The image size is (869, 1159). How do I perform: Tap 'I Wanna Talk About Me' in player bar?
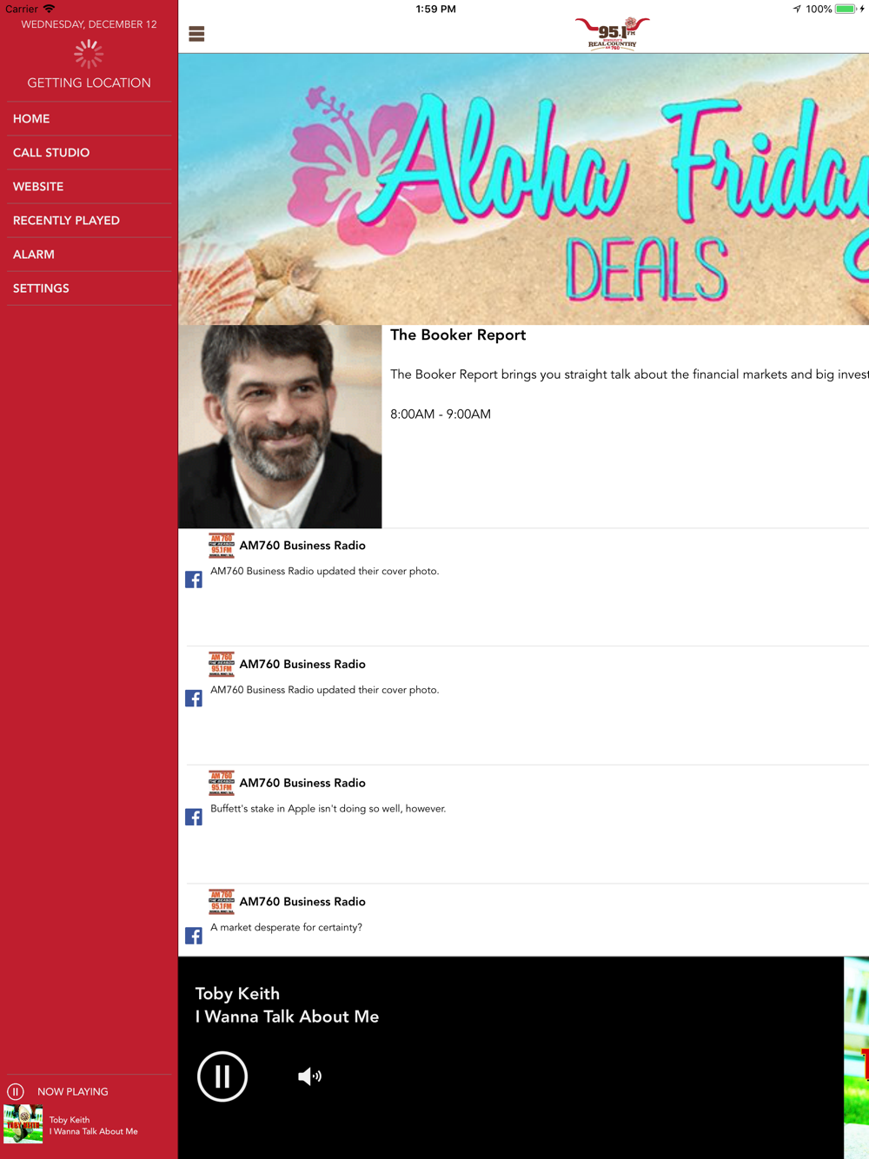[x=287, y=1017]
